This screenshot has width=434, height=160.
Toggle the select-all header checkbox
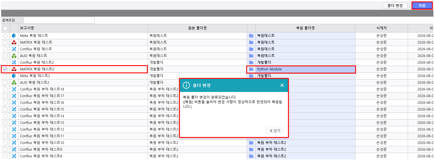click(x=5, y=28)
